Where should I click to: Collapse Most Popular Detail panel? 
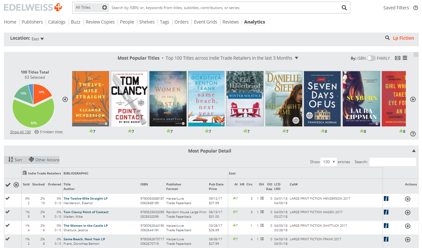pyautogui.click(x=413, y=151)
